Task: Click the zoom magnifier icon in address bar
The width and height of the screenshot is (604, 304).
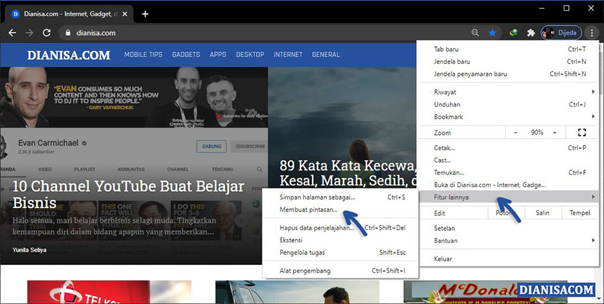Action: tap(475, 33)
